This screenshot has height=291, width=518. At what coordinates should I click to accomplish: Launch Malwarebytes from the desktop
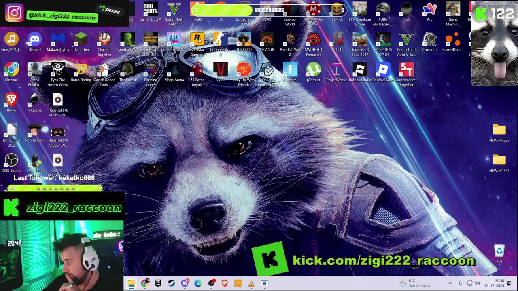(58, 42)
